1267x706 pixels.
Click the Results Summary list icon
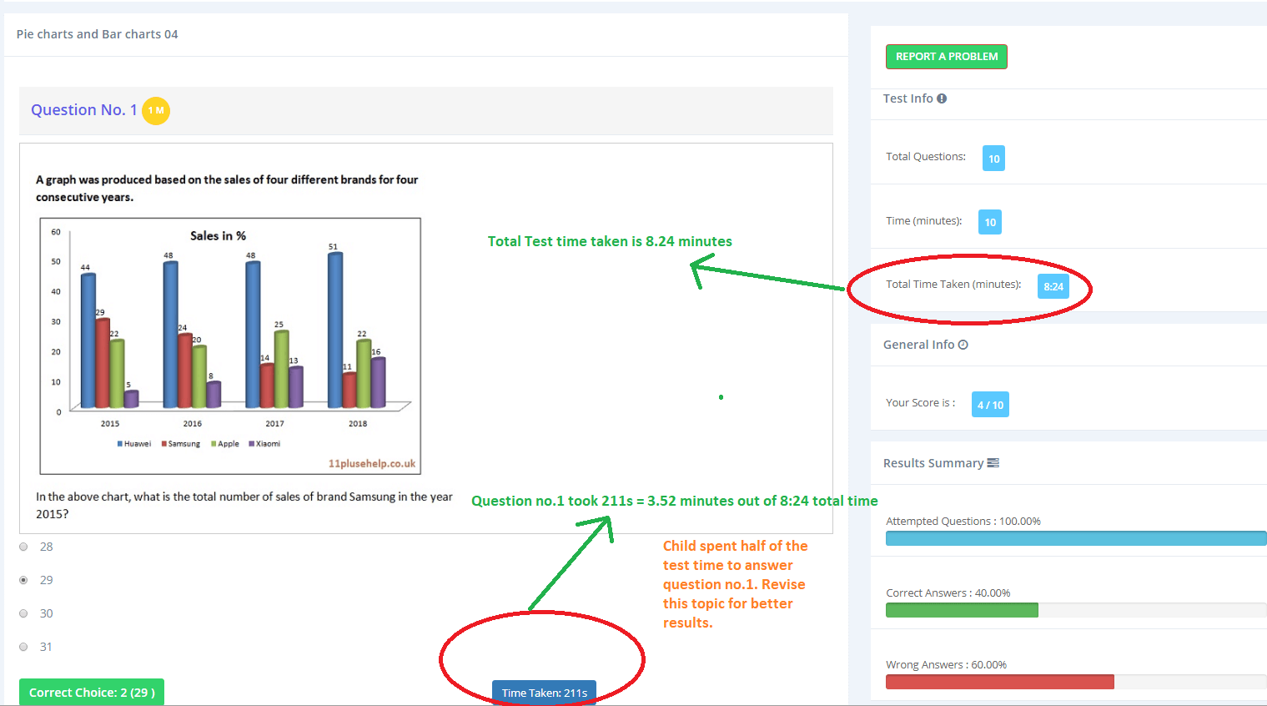[993, 463]
